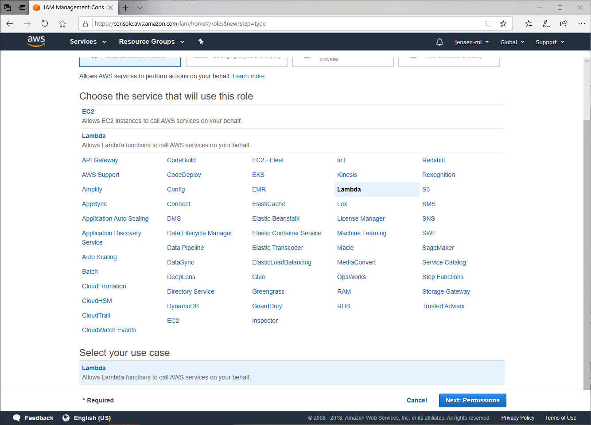Toggle reading view in address bar
The width and height of the screenshot is (591, 425).
click(489, 23)
